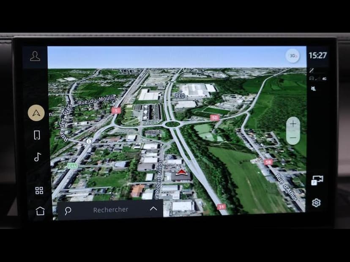Tap the 15:27 clock display
This screenshot has height=262, width=350.
click(317, 55)
